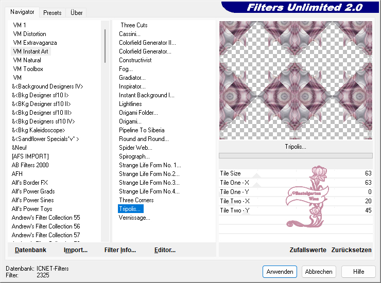Click Zurücksetzen to reset values
The width and height of the screenshot is (381, 283).
[351, 250]
